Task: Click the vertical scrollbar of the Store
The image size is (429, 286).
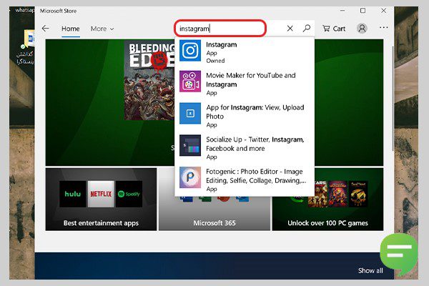Action: [393, 99]
